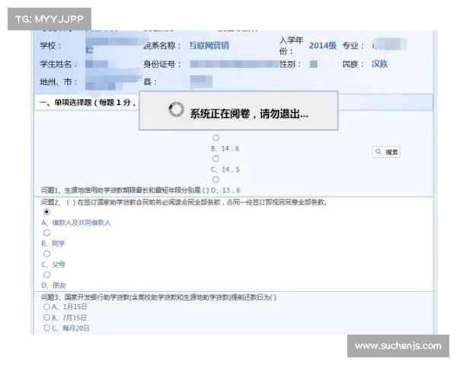The image size is (457, 365).
Task: Select radio option A 1月15日
Action: coord(46,306)
